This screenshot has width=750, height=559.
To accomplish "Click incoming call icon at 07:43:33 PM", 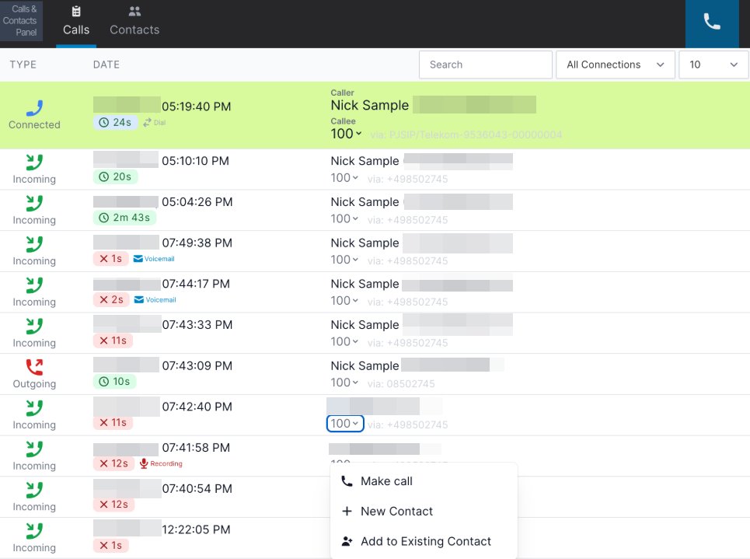I will 34,326.
